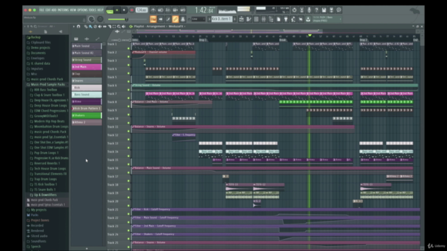447x251 pixels.
Task: Open the HELP menu
Action: (x=101, y=10)
